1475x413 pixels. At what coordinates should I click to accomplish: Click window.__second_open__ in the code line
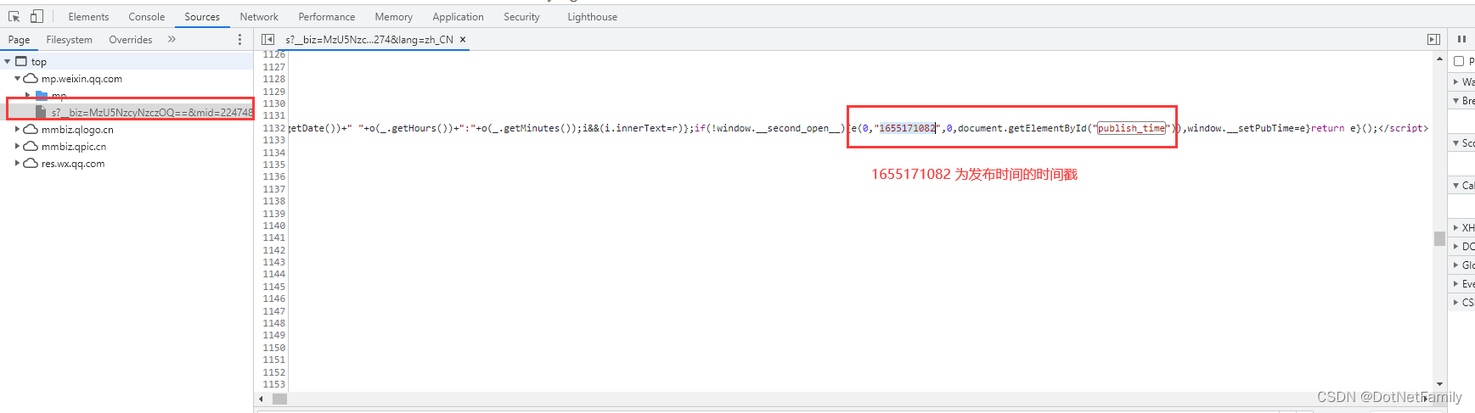point(778,128)
